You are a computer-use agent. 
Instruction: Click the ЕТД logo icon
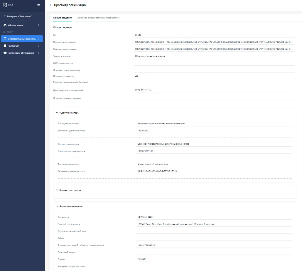(5, 5)
